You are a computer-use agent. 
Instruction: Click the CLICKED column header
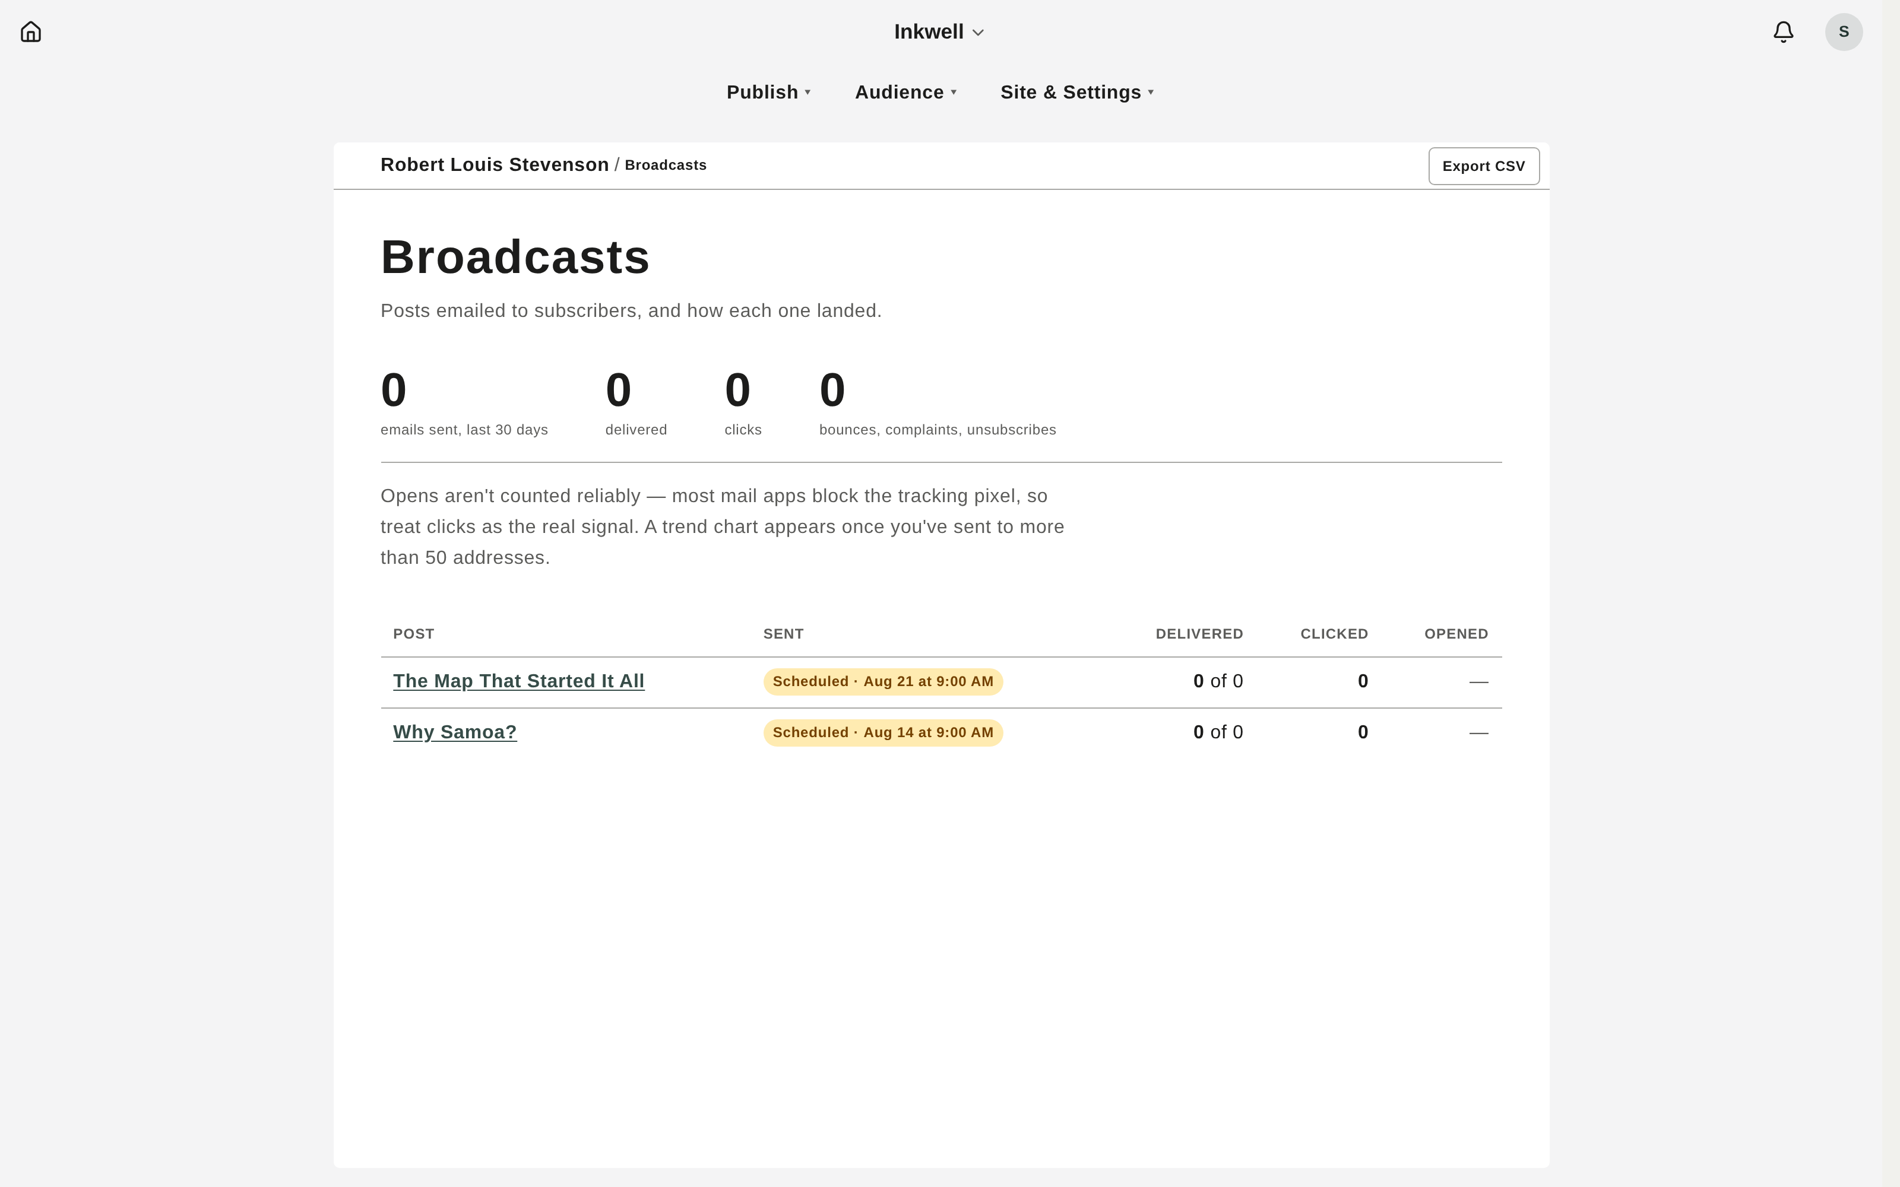click(1335, 633)
